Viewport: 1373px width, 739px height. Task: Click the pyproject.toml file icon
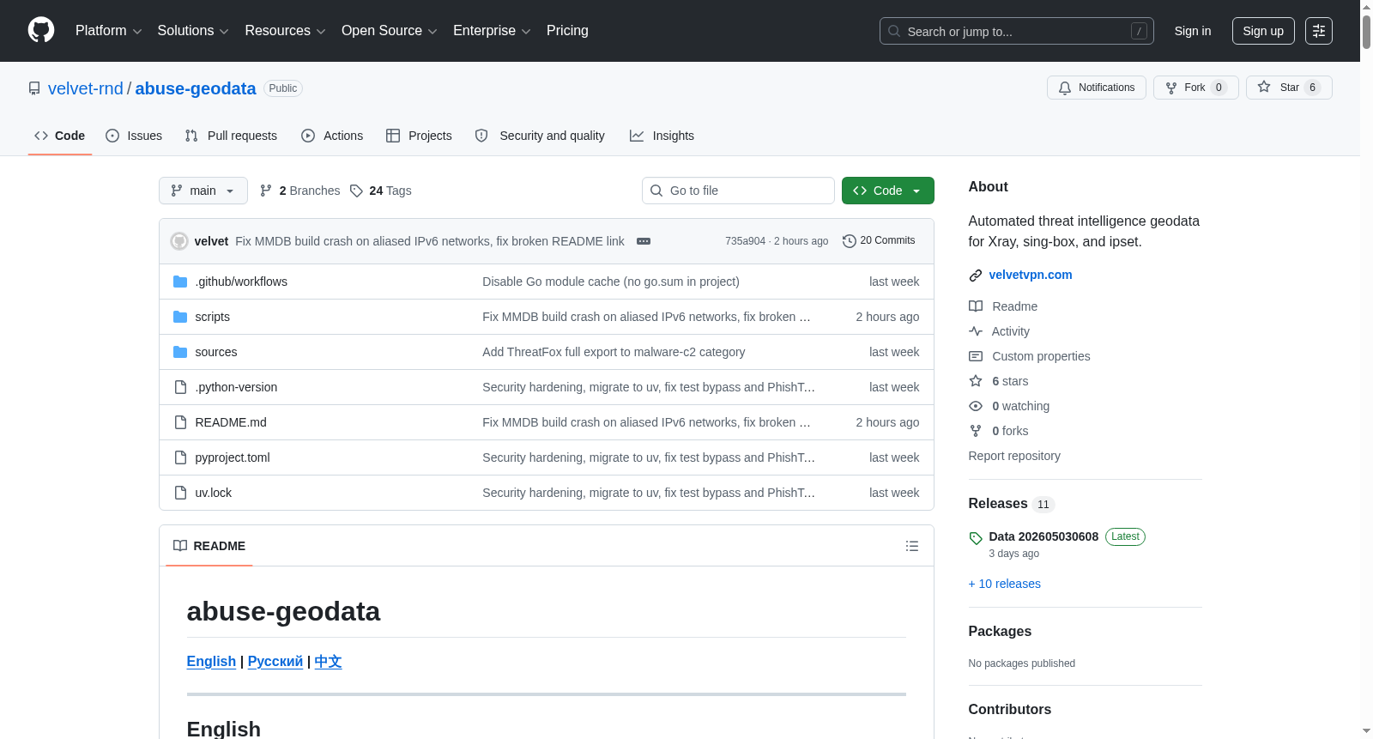pos(180,457)
